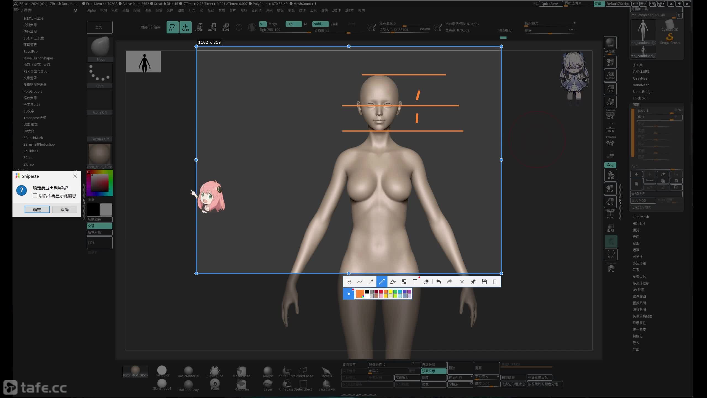Click the silhouette thumbnail view
Image resolution: width=707 pixels, height=398 pixels.
pos(143,62)
